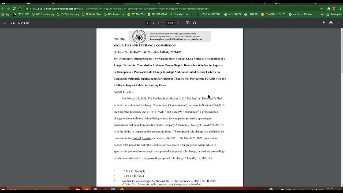
Task: Click the "8011-01p" code text
Action: 119,39
